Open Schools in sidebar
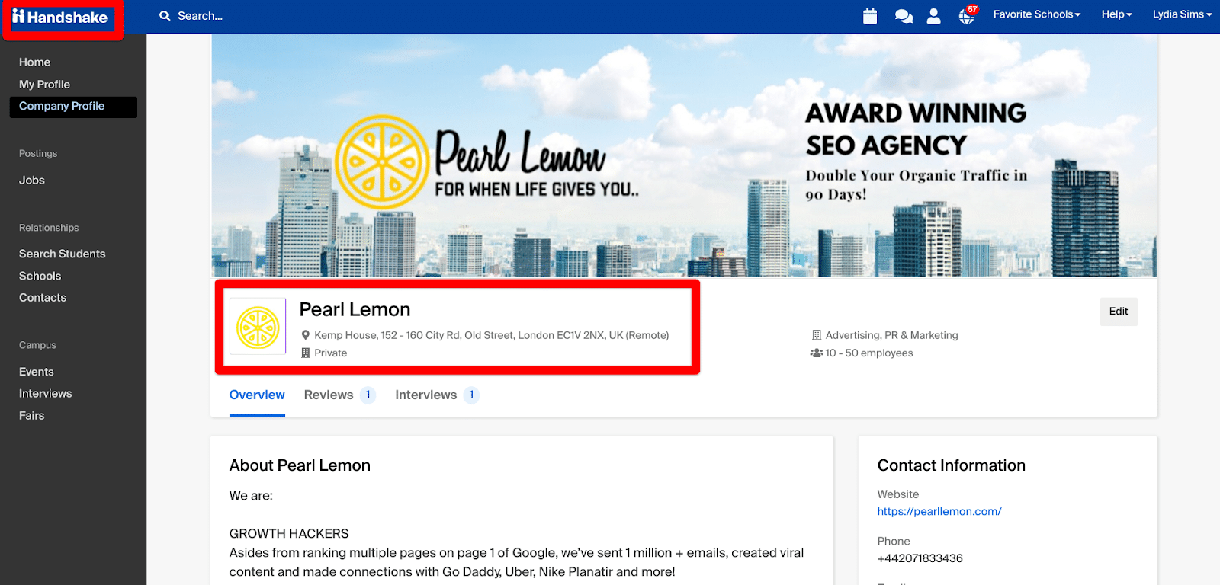This screenshot has height=585, width=1220. 40,276
